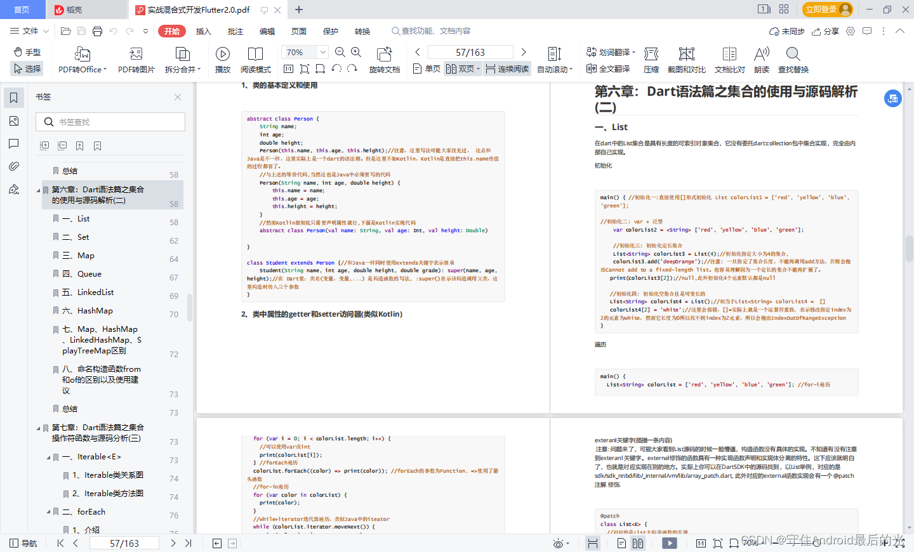Switch to the 批注 ribbon tab
Viewport: 914px width, 552px height.
[235, 31]
